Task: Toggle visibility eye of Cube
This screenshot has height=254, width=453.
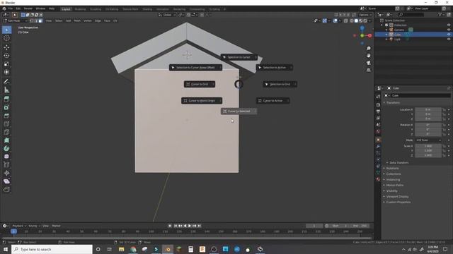Action: point(449,35)
